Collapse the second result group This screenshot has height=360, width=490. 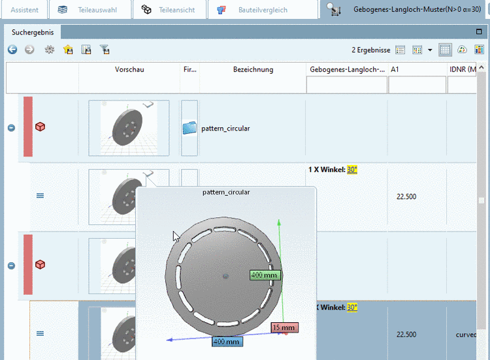point(11,265)
